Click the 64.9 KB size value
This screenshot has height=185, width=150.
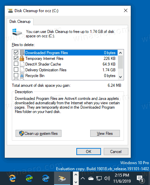[109, 64]
